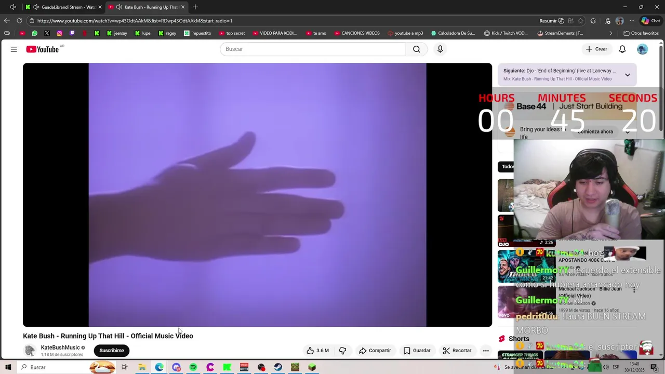Open StreamElements bookmark

click(560, 33)
